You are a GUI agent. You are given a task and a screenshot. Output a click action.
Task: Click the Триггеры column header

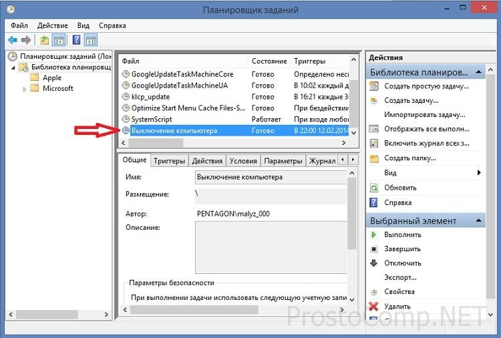coord(320,61)
